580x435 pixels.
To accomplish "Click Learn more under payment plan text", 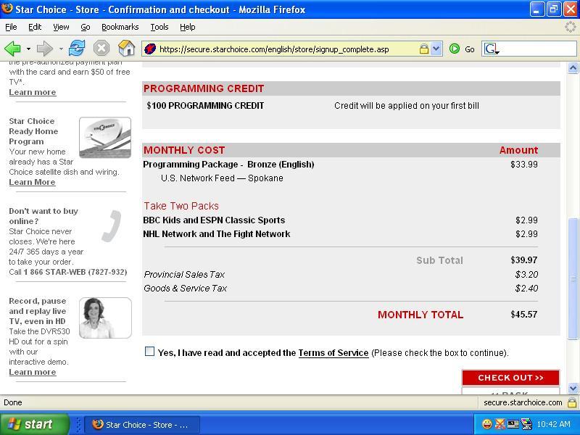I will coord(33,92).
